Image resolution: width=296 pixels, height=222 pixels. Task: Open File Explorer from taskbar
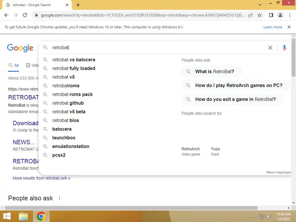click(x=23, y=216)
